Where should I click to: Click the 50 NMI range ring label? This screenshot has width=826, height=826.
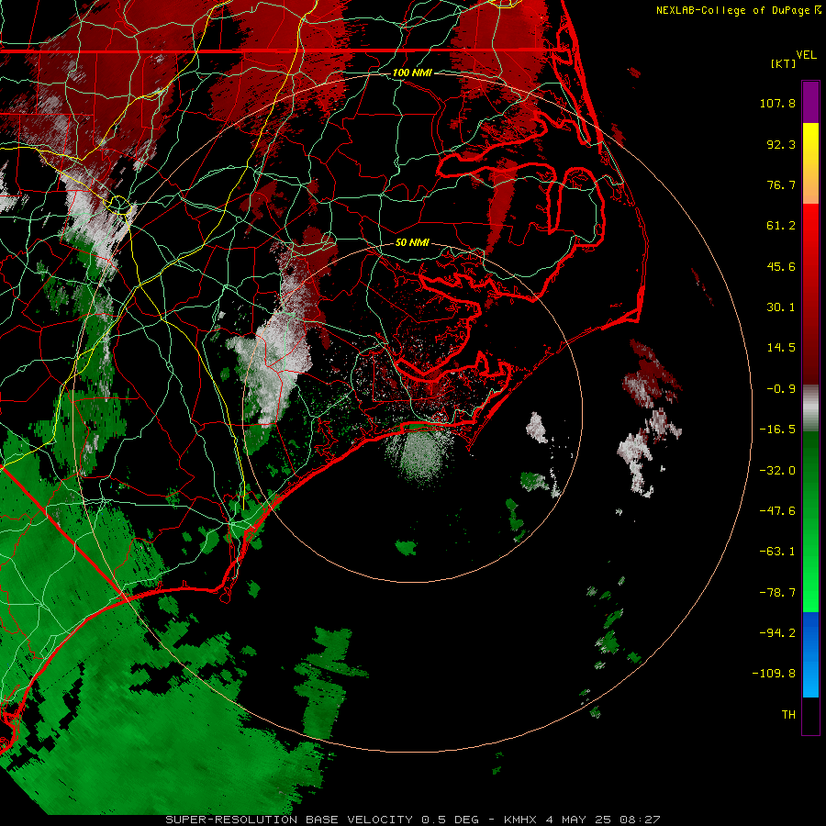tap(412, 242)
